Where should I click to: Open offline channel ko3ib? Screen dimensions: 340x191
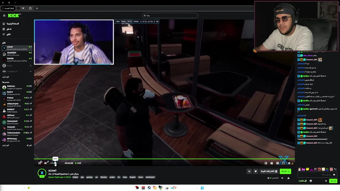tap(17, 66)
